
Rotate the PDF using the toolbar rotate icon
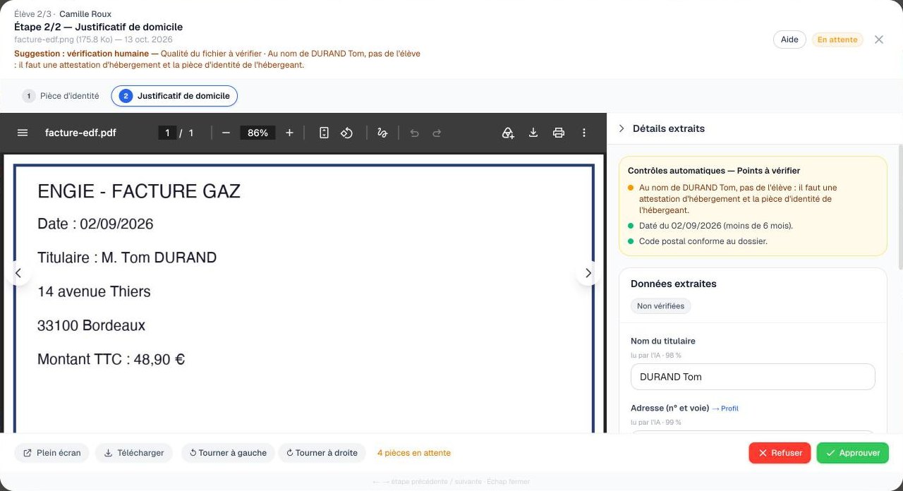coord(346,133)
